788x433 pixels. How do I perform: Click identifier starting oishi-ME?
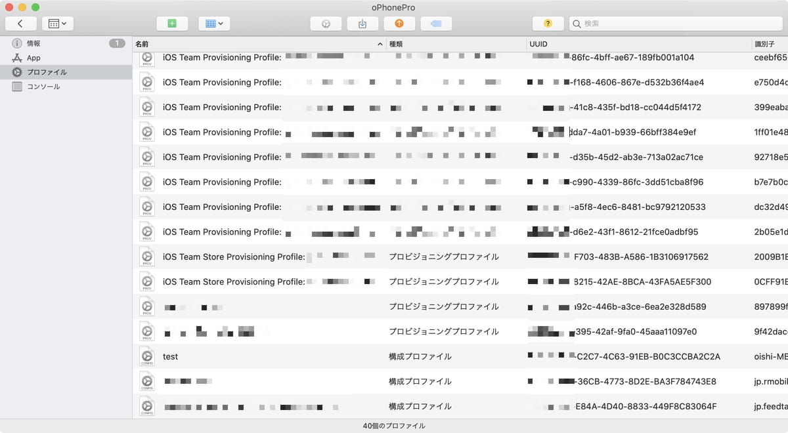click(771, 356)
